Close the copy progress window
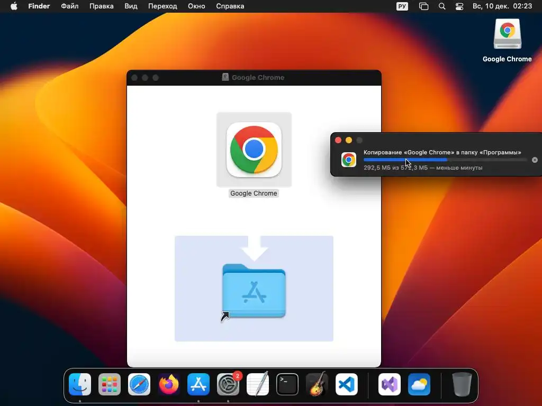The width and height of the screenshot is (542, 406). [338, 140]
